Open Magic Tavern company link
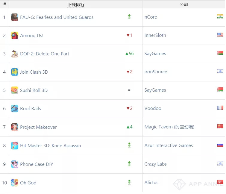The image size is (226, 194). (x=169, y=127)
